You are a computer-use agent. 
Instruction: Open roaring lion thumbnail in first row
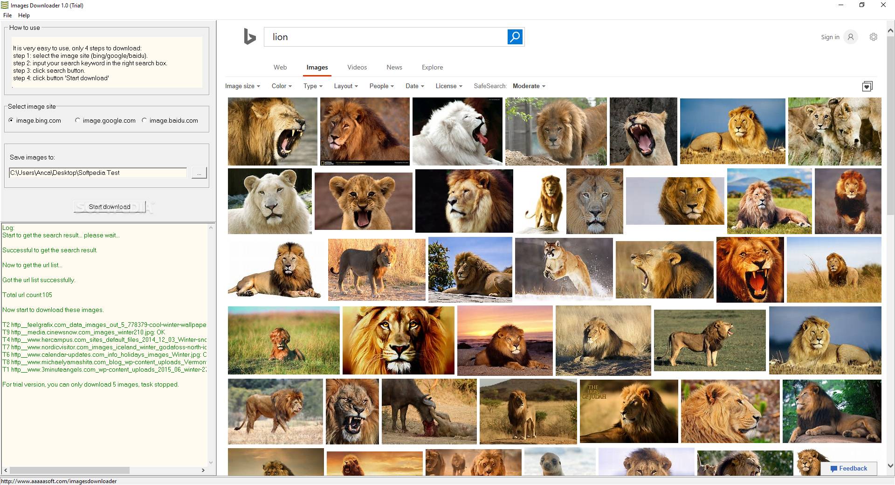coord(272,132)
